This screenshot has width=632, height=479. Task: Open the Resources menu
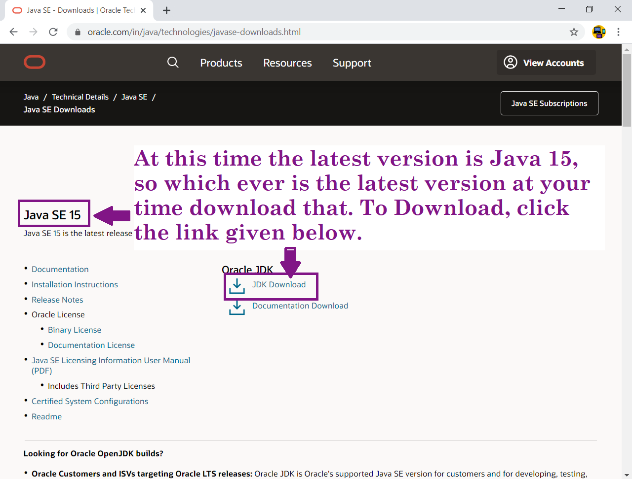coord(287,63)
